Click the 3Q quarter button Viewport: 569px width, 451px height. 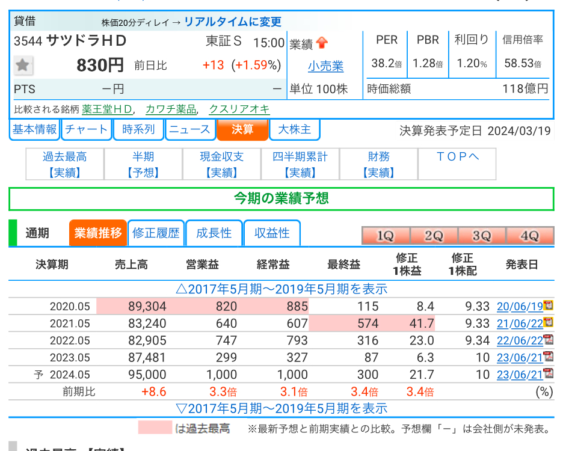(482, 236)
